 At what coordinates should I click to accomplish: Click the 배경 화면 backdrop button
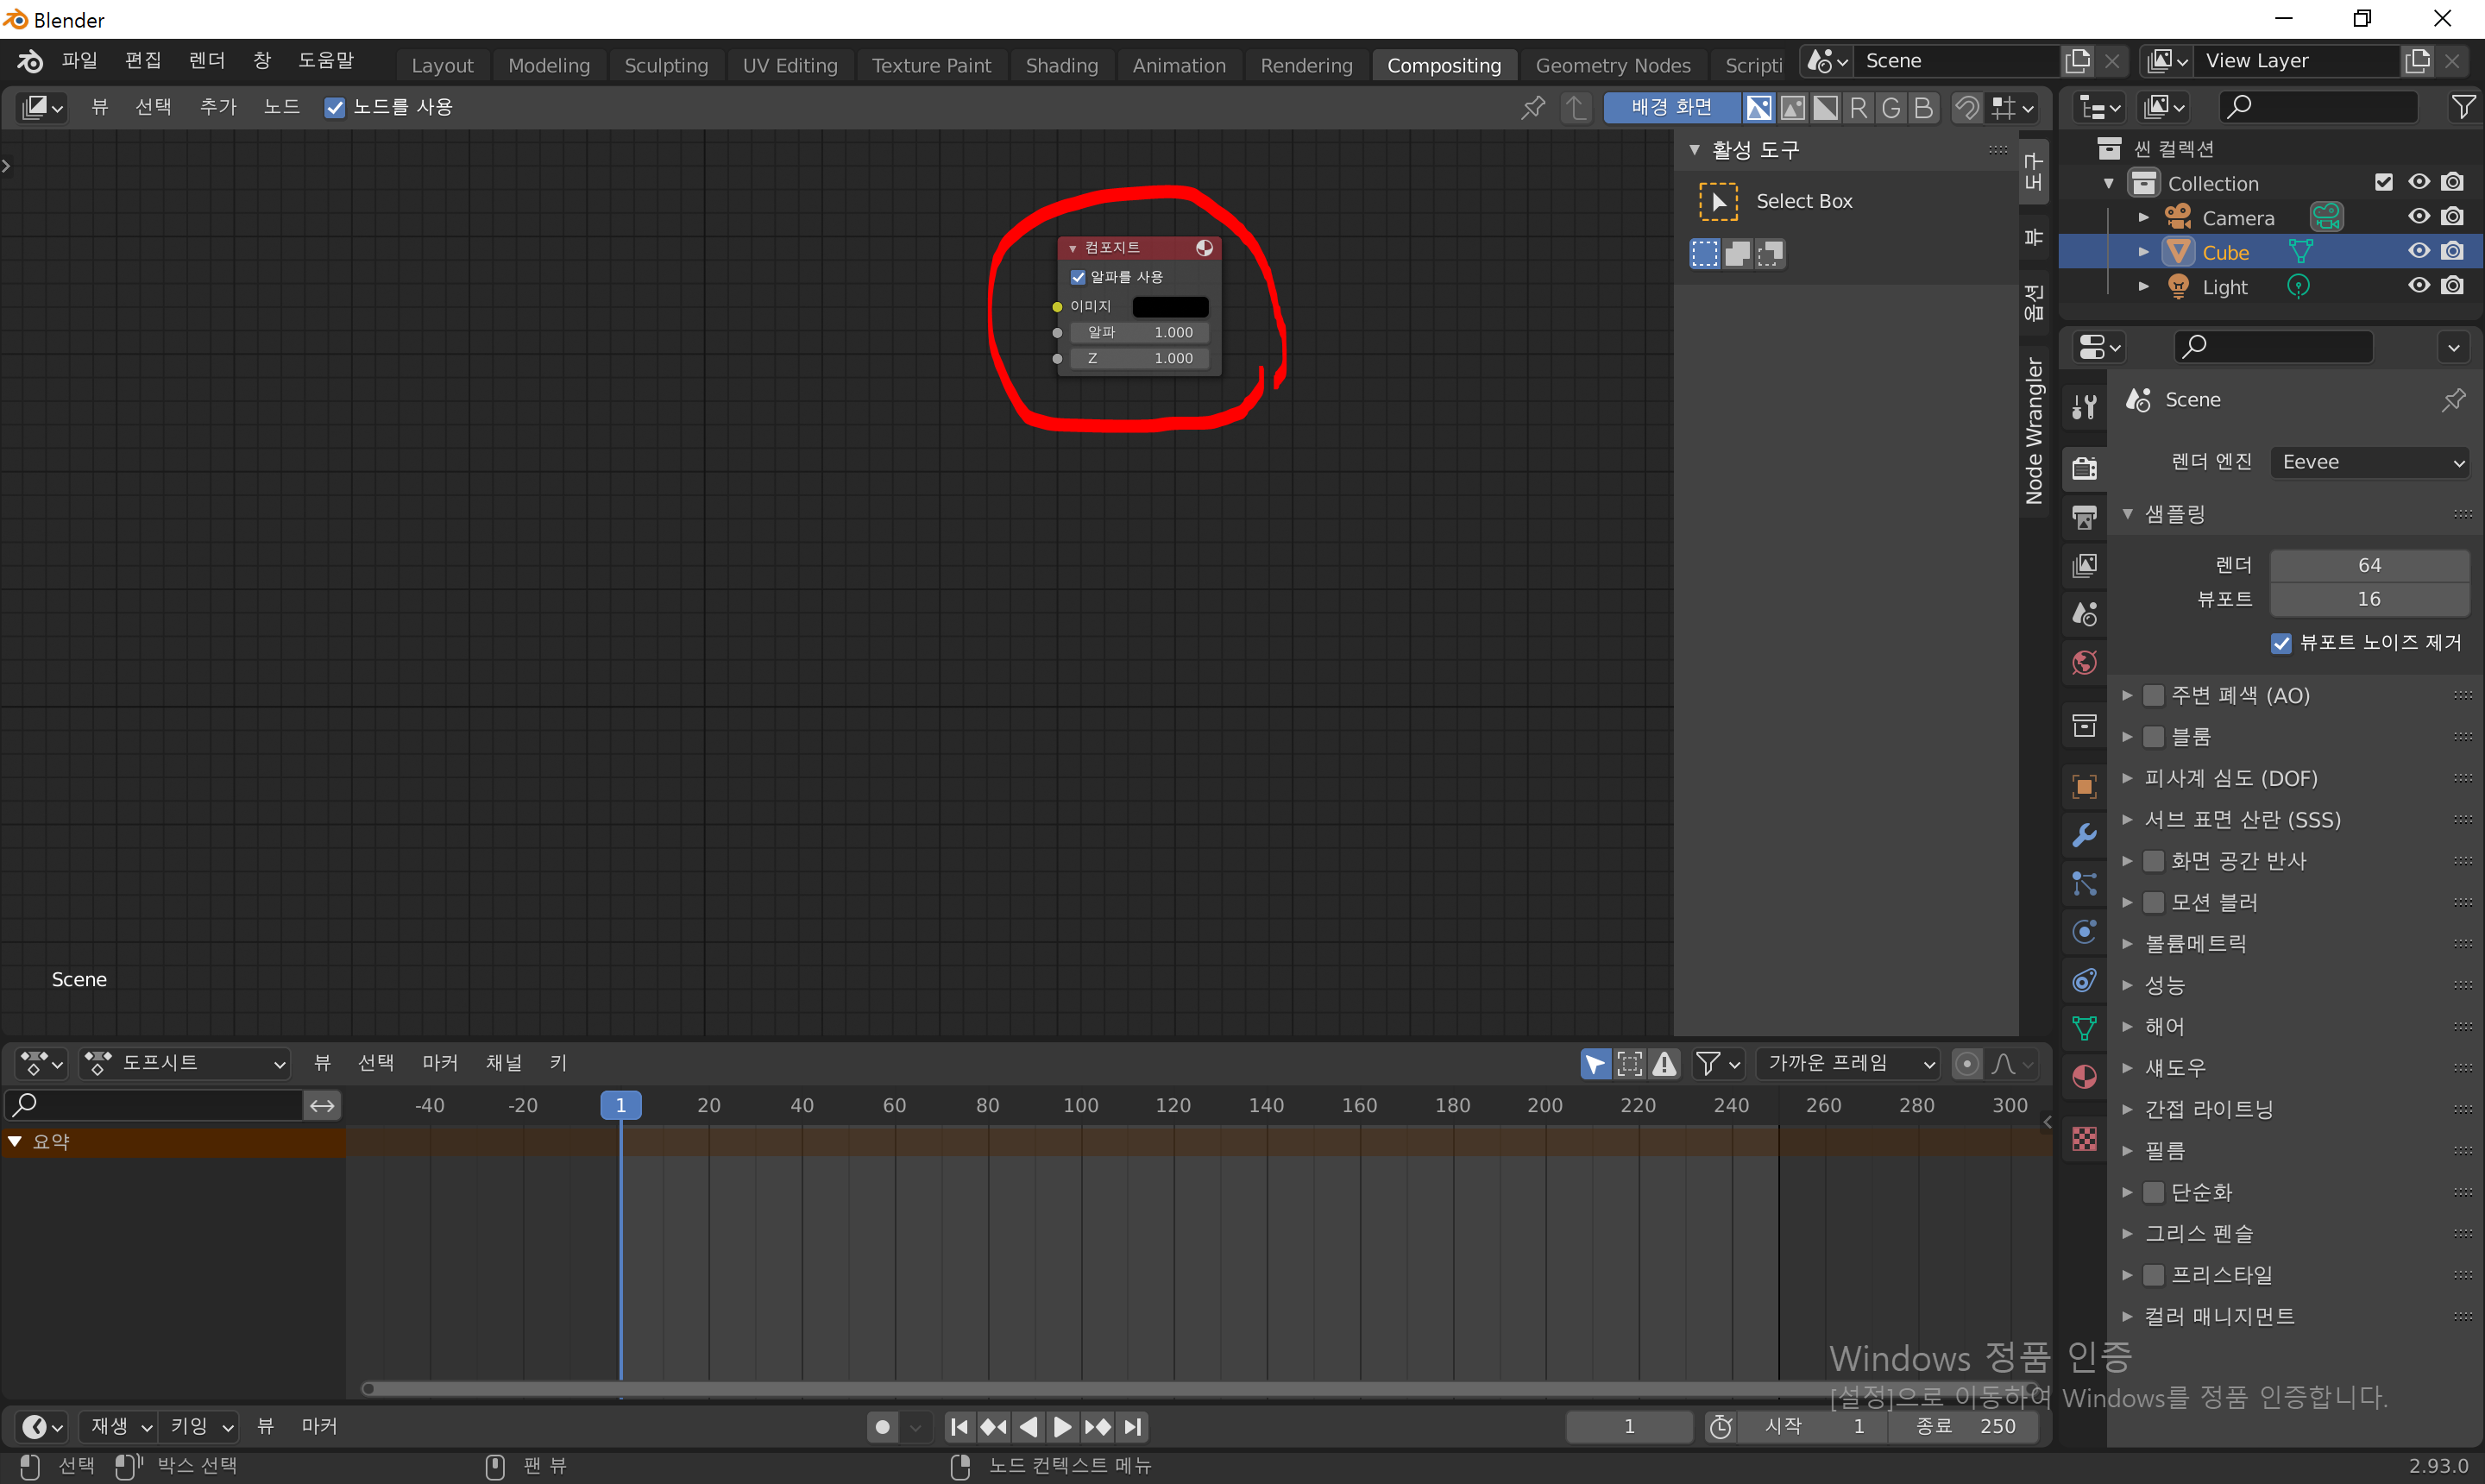pos(1671,107)
